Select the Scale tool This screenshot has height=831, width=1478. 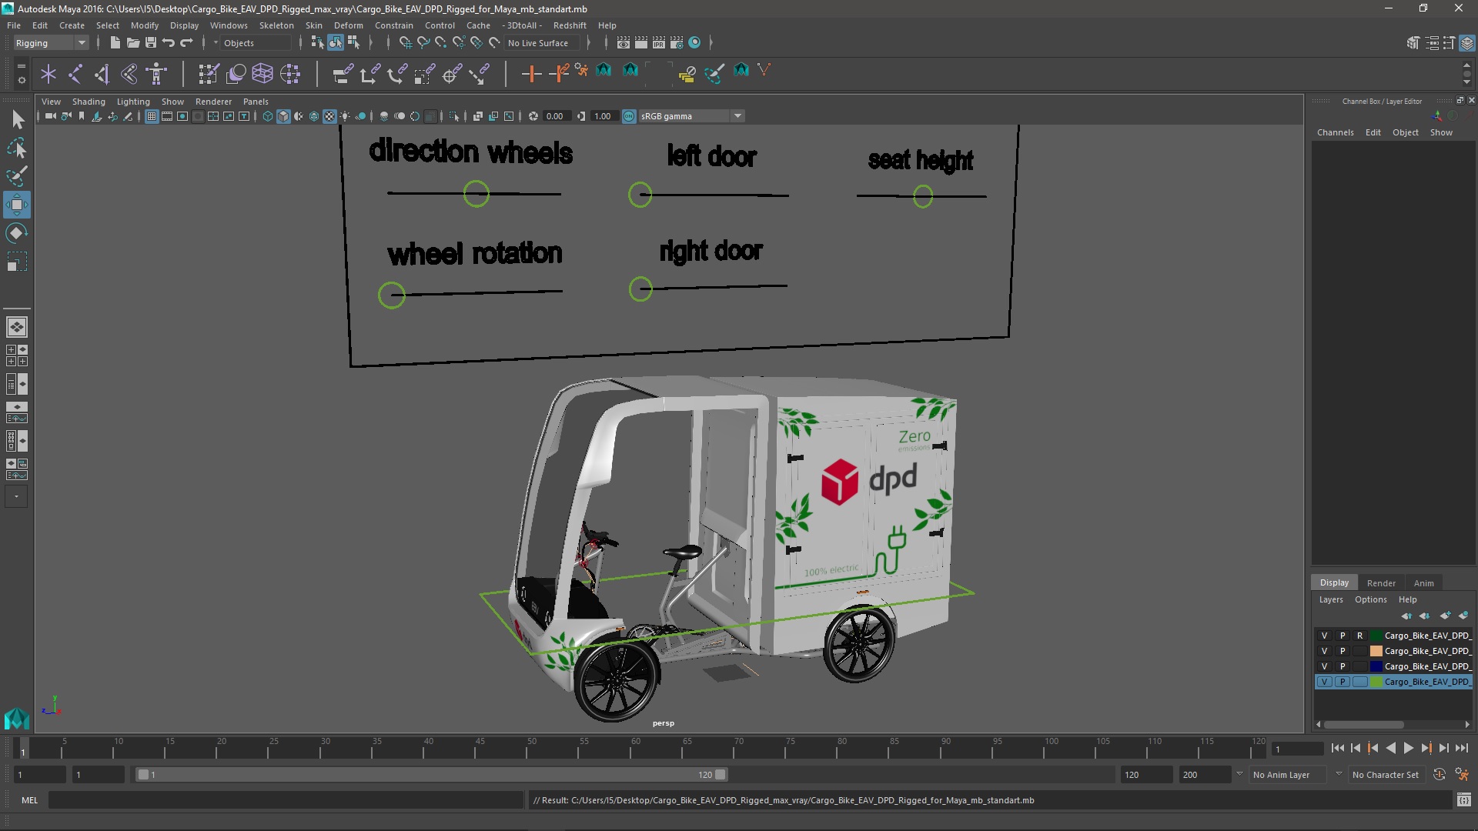pyautogui.click(x=17, y=262)
